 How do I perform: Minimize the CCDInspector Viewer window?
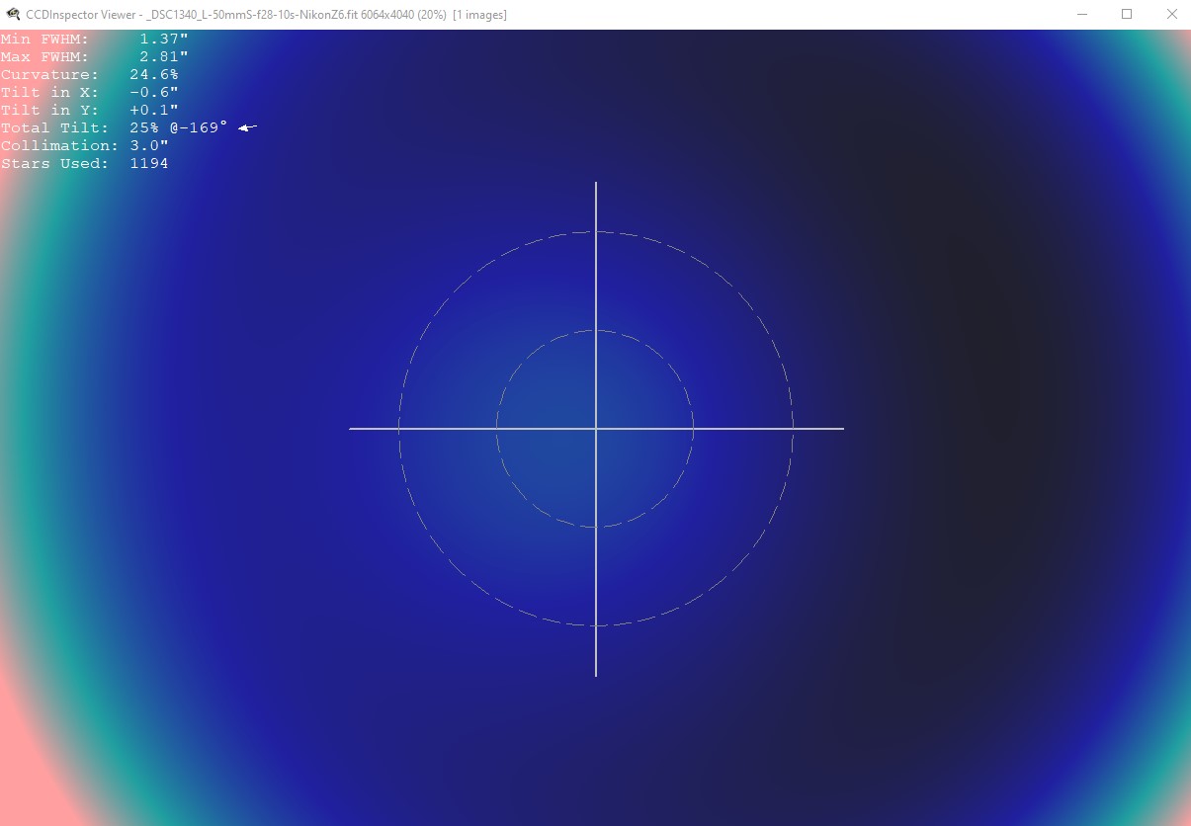point(1081,15)
